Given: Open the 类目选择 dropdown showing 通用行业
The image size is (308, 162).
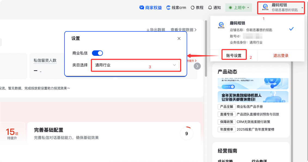Looking at the screenshot, I should [x=135, y=65].
